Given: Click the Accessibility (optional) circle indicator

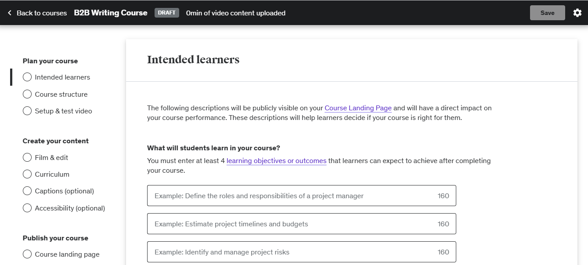Looking at the screenshot, I should [x=27, y=208].
